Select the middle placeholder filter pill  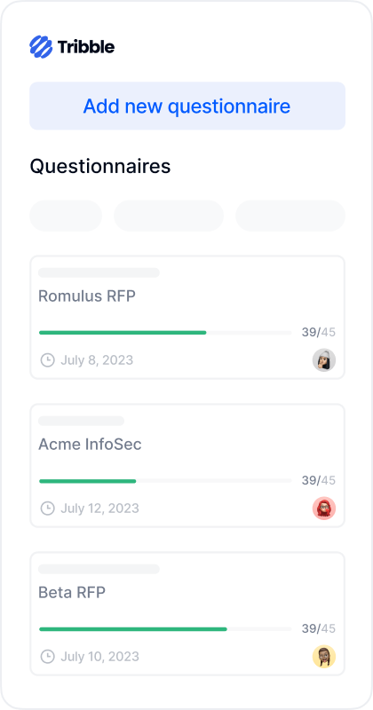click(169, 216)
